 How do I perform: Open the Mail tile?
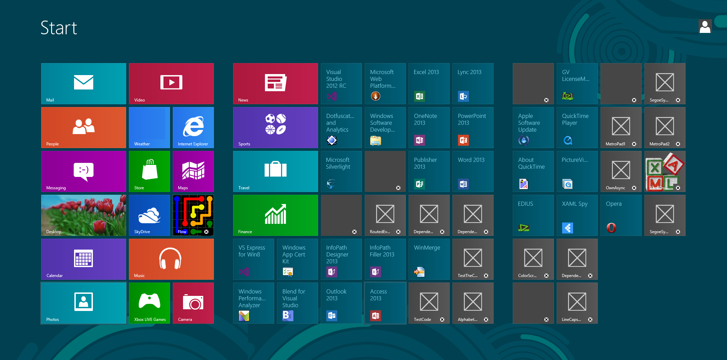point(83,83)
